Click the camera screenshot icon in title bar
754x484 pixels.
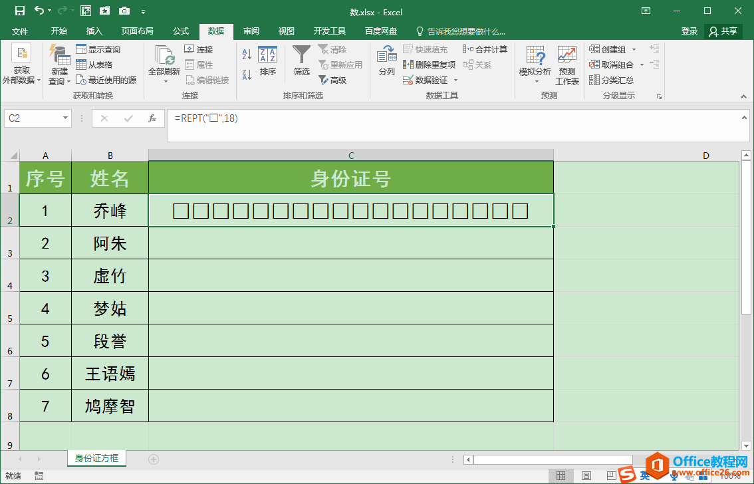[x=124, y=11]
